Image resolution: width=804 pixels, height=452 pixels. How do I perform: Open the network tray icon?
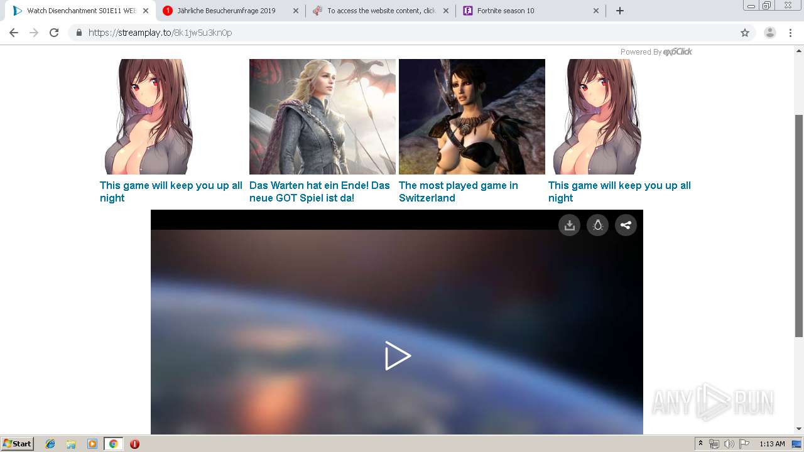coord(714,444)
